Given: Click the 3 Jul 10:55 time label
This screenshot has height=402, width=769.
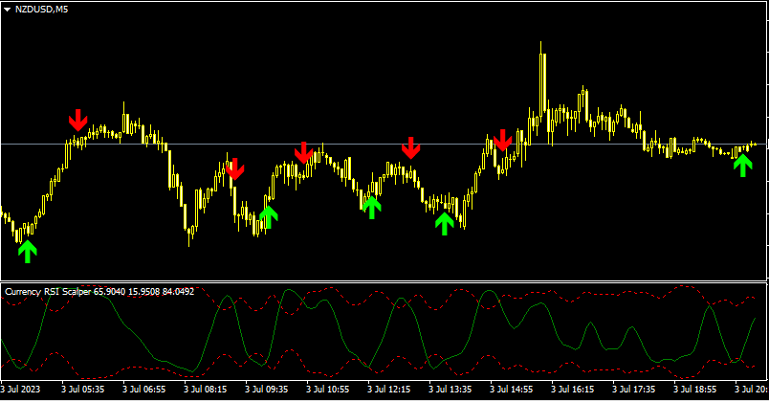Looking at the screenshot, I should point(328,391).
